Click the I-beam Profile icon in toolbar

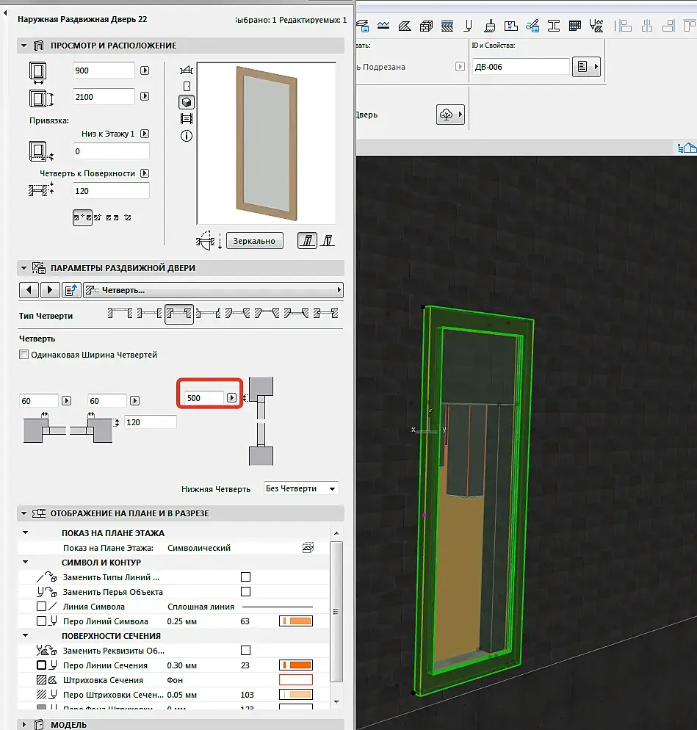click(554, 26)
